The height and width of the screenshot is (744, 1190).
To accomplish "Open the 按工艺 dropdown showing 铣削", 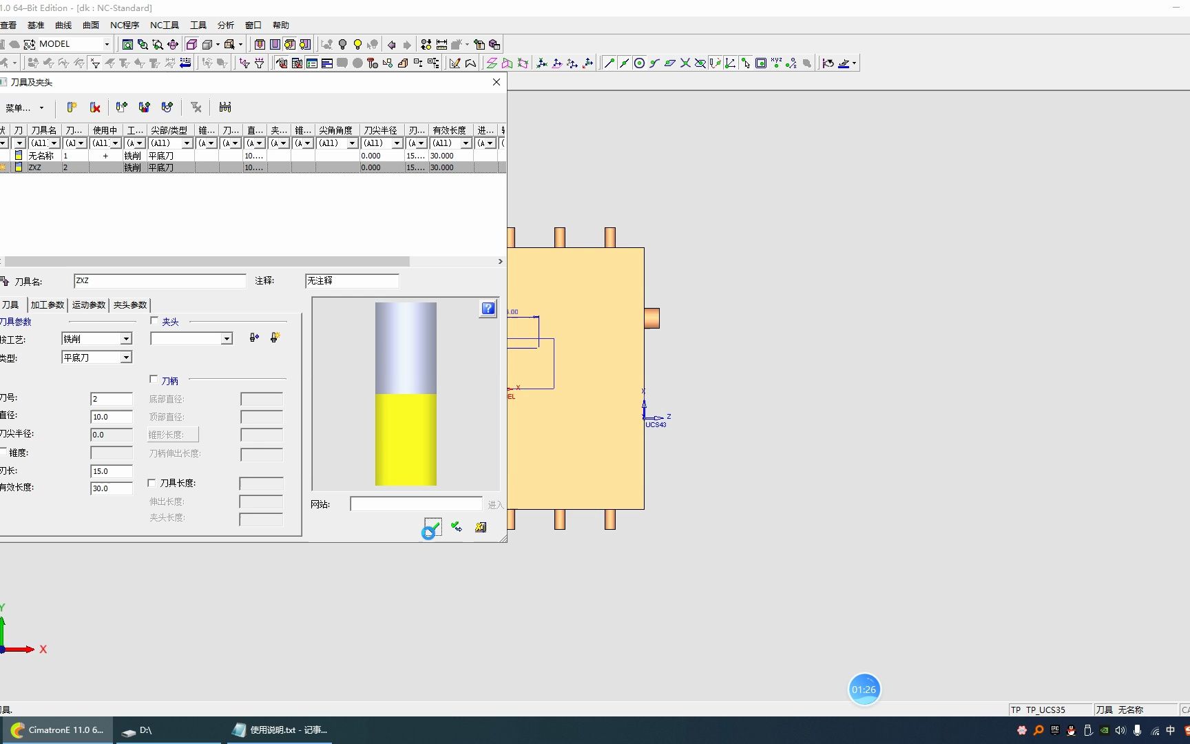I will click(126, 339).
